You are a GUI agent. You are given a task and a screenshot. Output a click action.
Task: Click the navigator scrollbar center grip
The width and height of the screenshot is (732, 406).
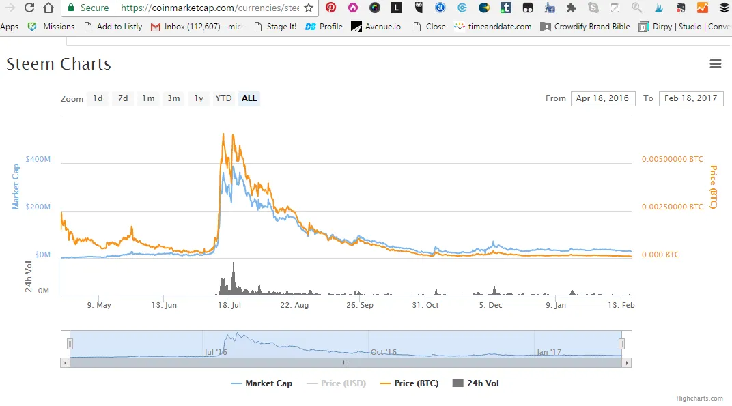(346, 362)
